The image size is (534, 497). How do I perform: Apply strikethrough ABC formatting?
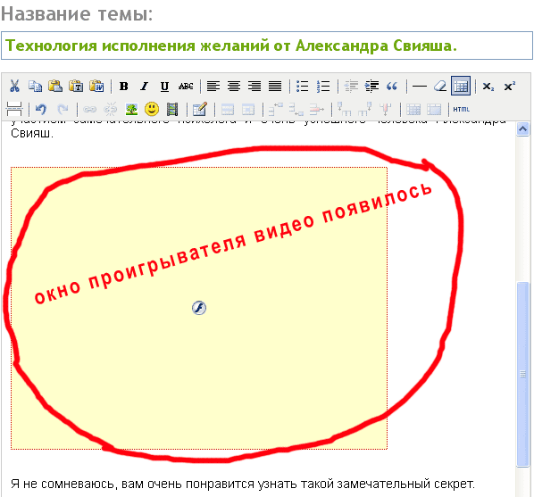[x=186, y=87]
